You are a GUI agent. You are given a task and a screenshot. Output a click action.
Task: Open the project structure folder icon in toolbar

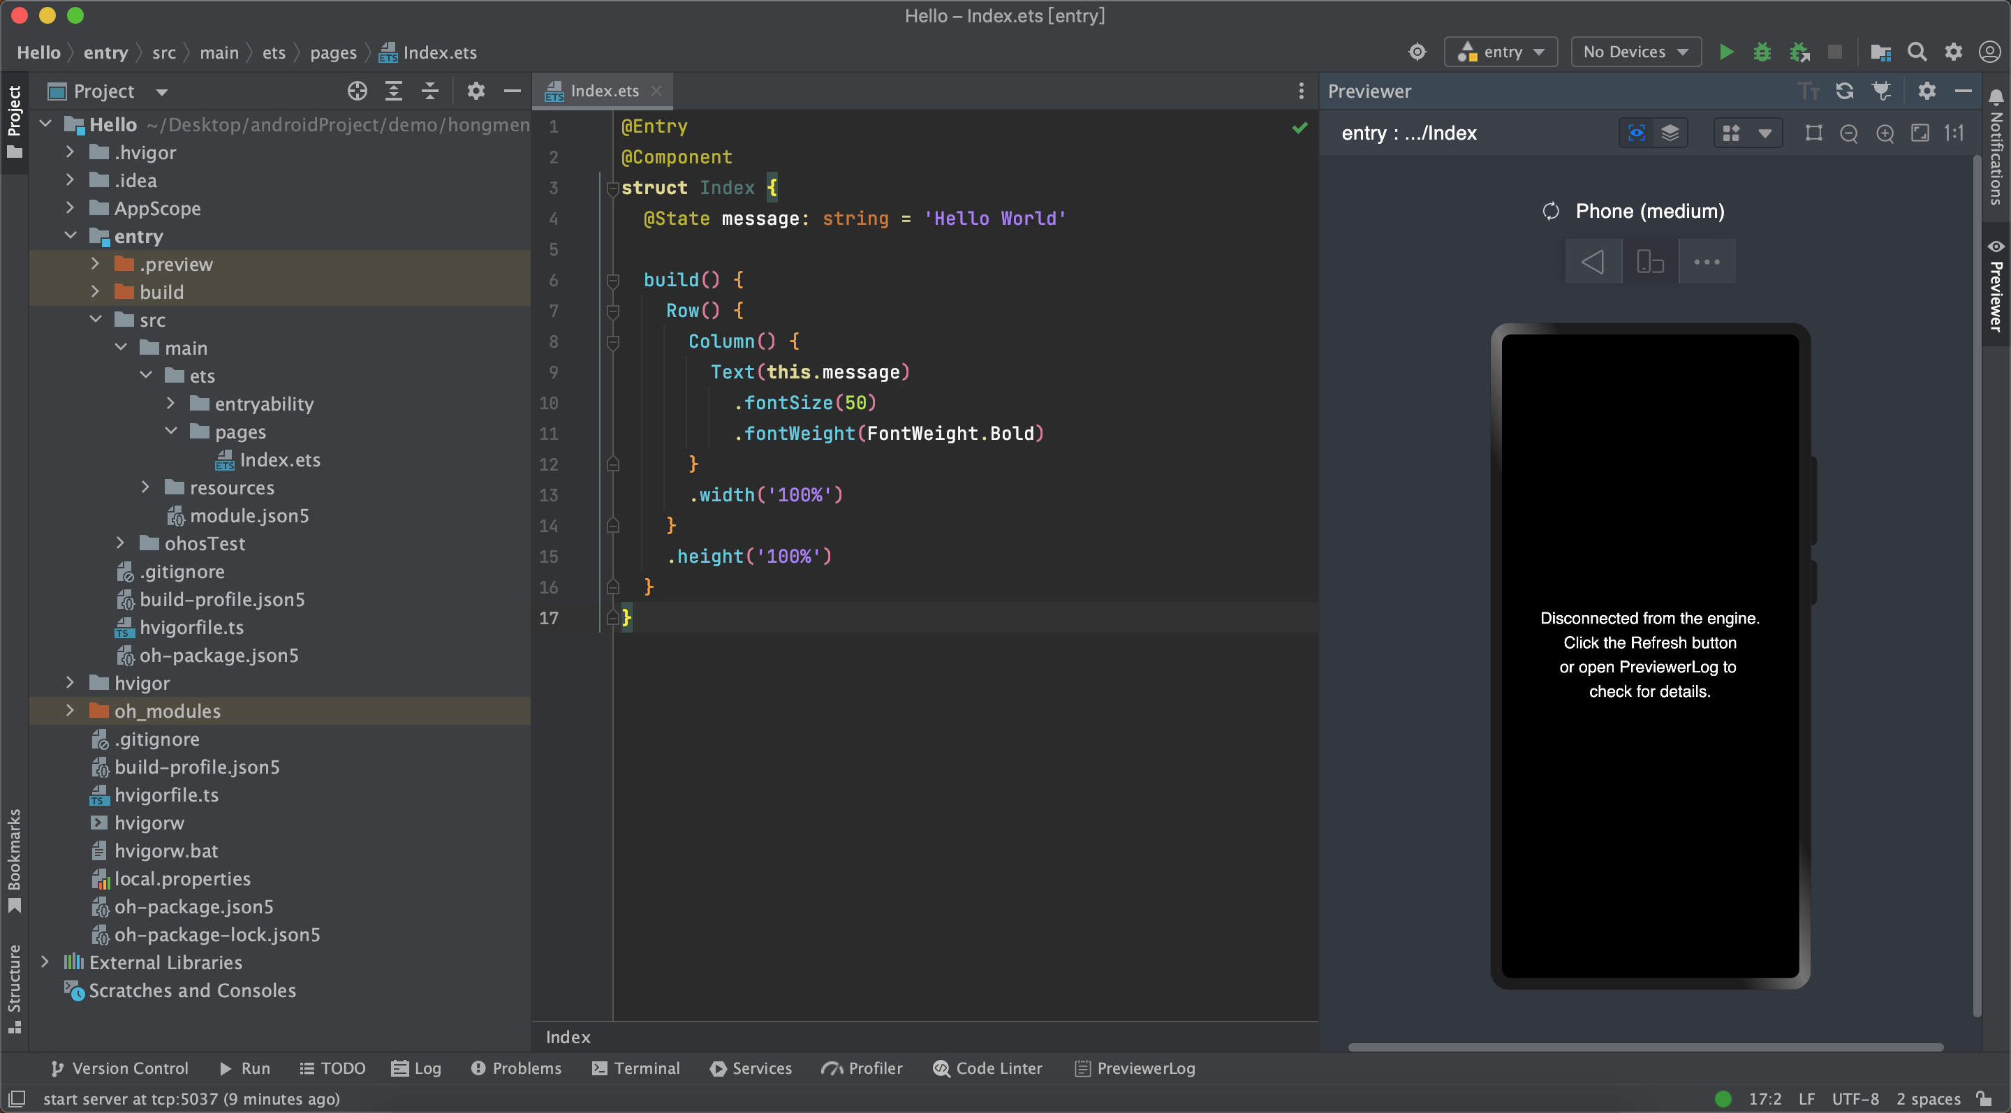pos(1880,52)
